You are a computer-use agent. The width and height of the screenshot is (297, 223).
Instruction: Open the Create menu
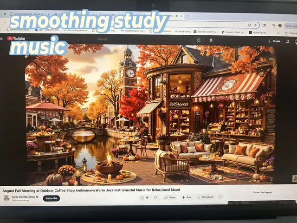pos(274,41)
